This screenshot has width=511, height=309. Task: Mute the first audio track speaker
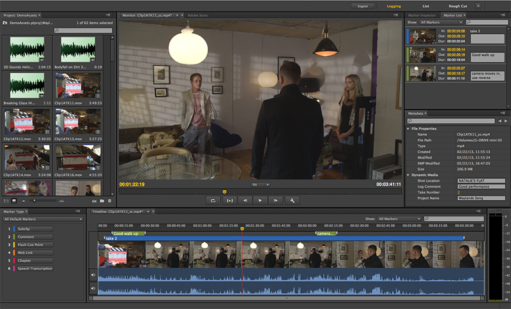(x=93, y=275)
